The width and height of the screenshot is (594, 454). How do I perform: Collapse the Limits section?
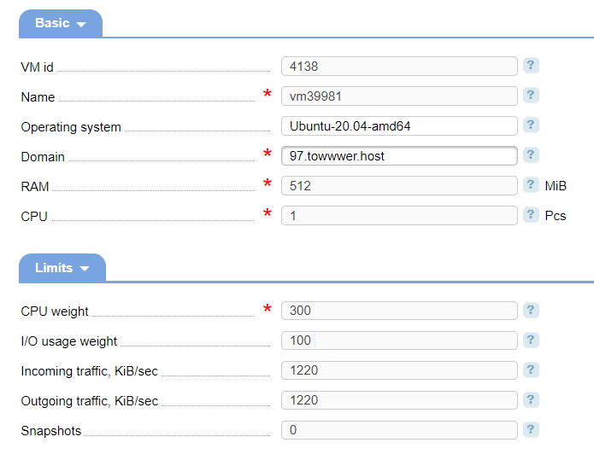62,268
